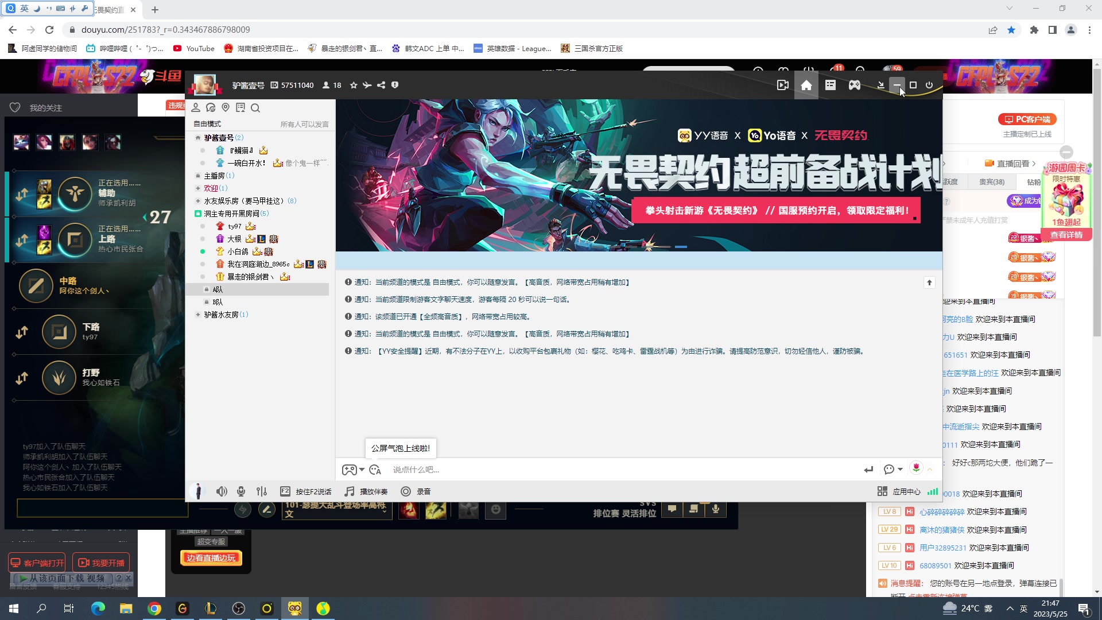
Task: Open the channel search magnifier
Action: click(256, 108)
